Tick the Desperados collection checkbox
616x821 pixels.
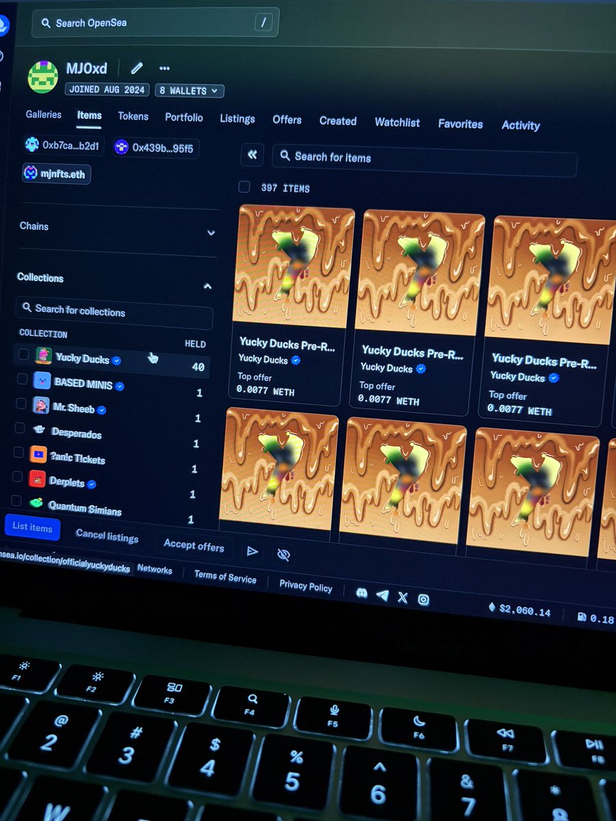point(20,428)
